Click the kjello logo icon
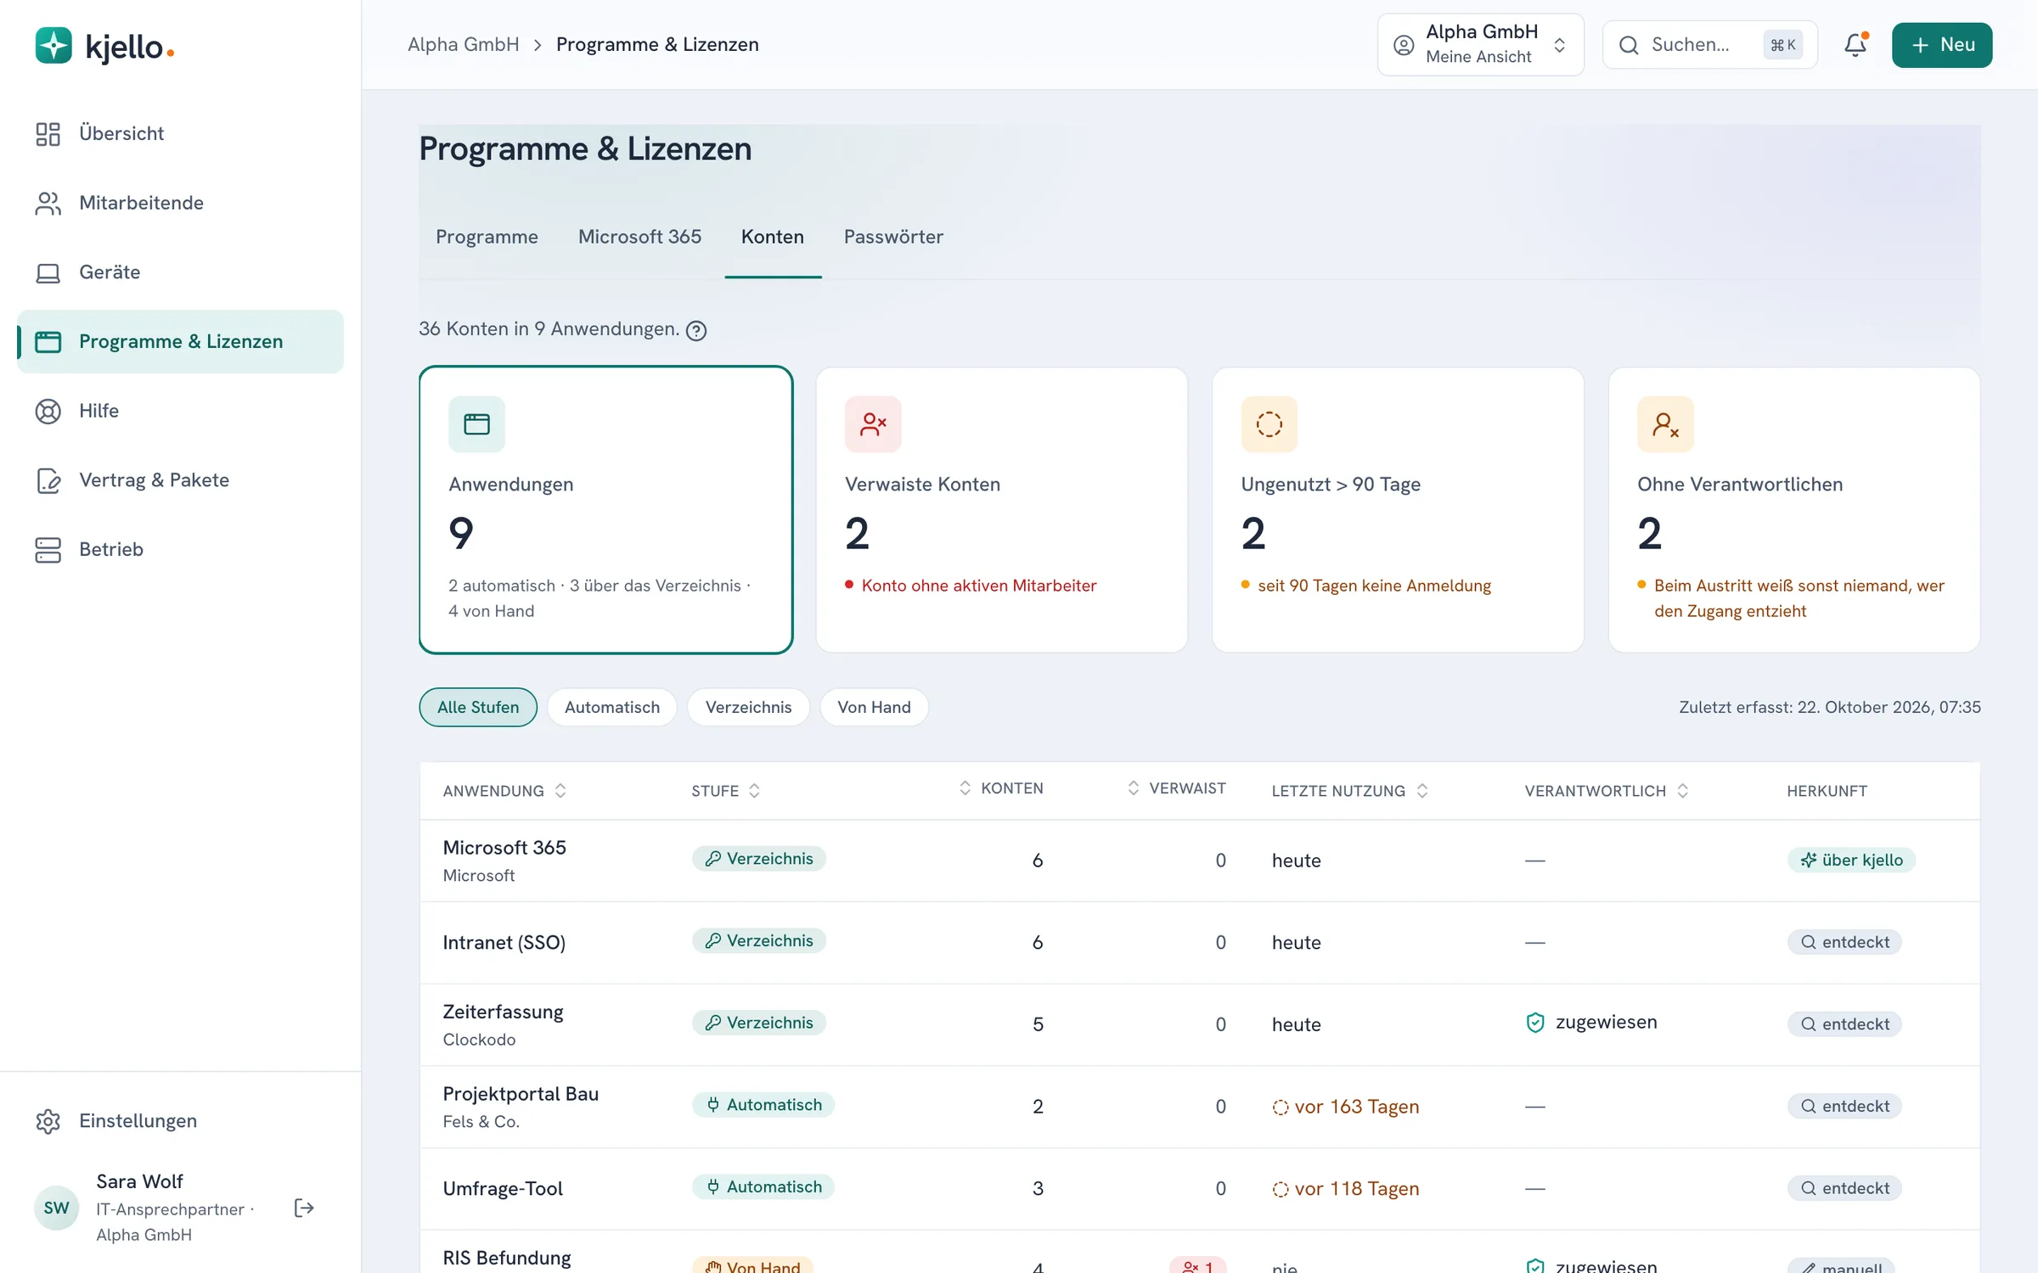Viewport: 2038px width, 1273px height. coord(53,46)
